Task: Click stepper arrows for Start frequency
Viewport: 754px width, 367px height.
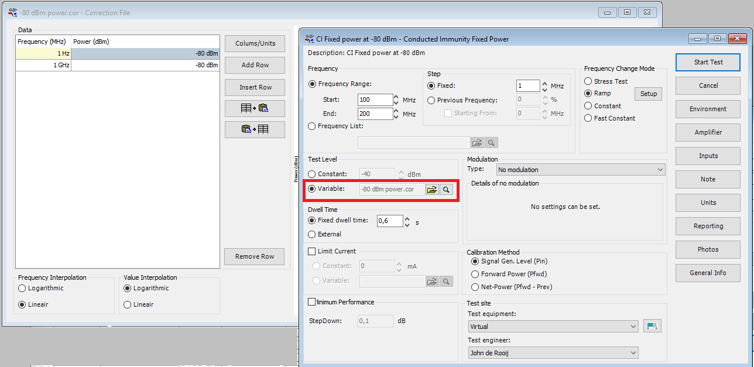Action: pyautogui.click(x=396, y=100)
